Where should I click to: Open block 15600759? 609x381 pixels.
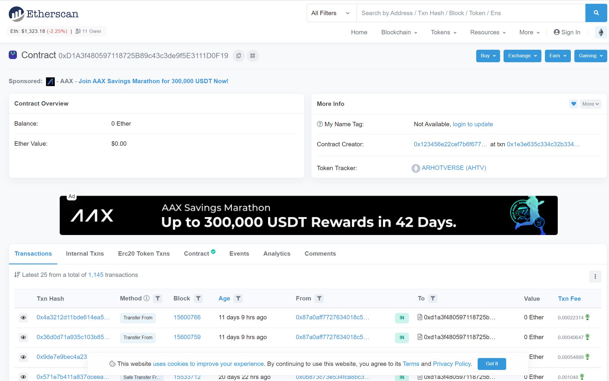(187, 337)
